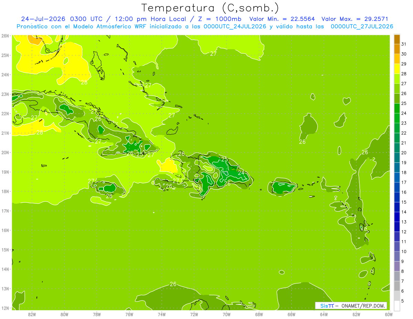The height and width of the screenshot is (319, 413).
Task: Click the orange colorbar swatch between 30 and 31
Action: tap(397, 49)
